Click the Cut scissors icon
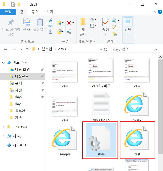This screenshot has height=171, width=163. 50,20
